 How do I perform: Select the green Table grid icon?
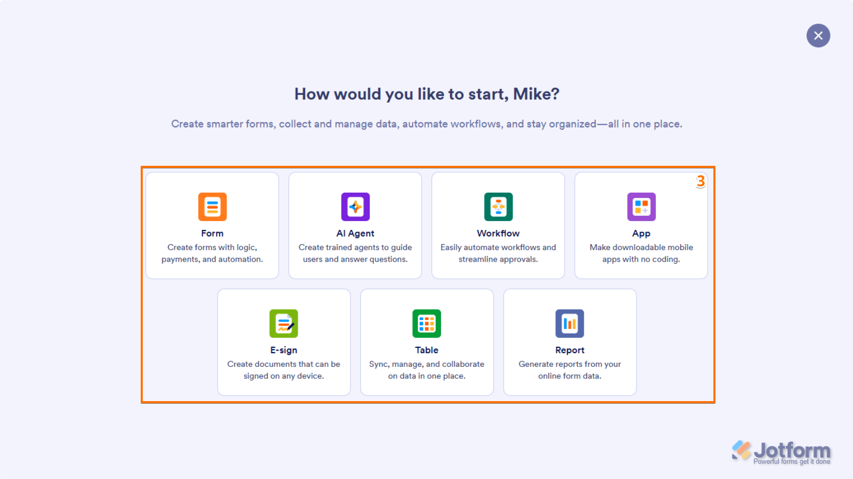pos(427,323)
